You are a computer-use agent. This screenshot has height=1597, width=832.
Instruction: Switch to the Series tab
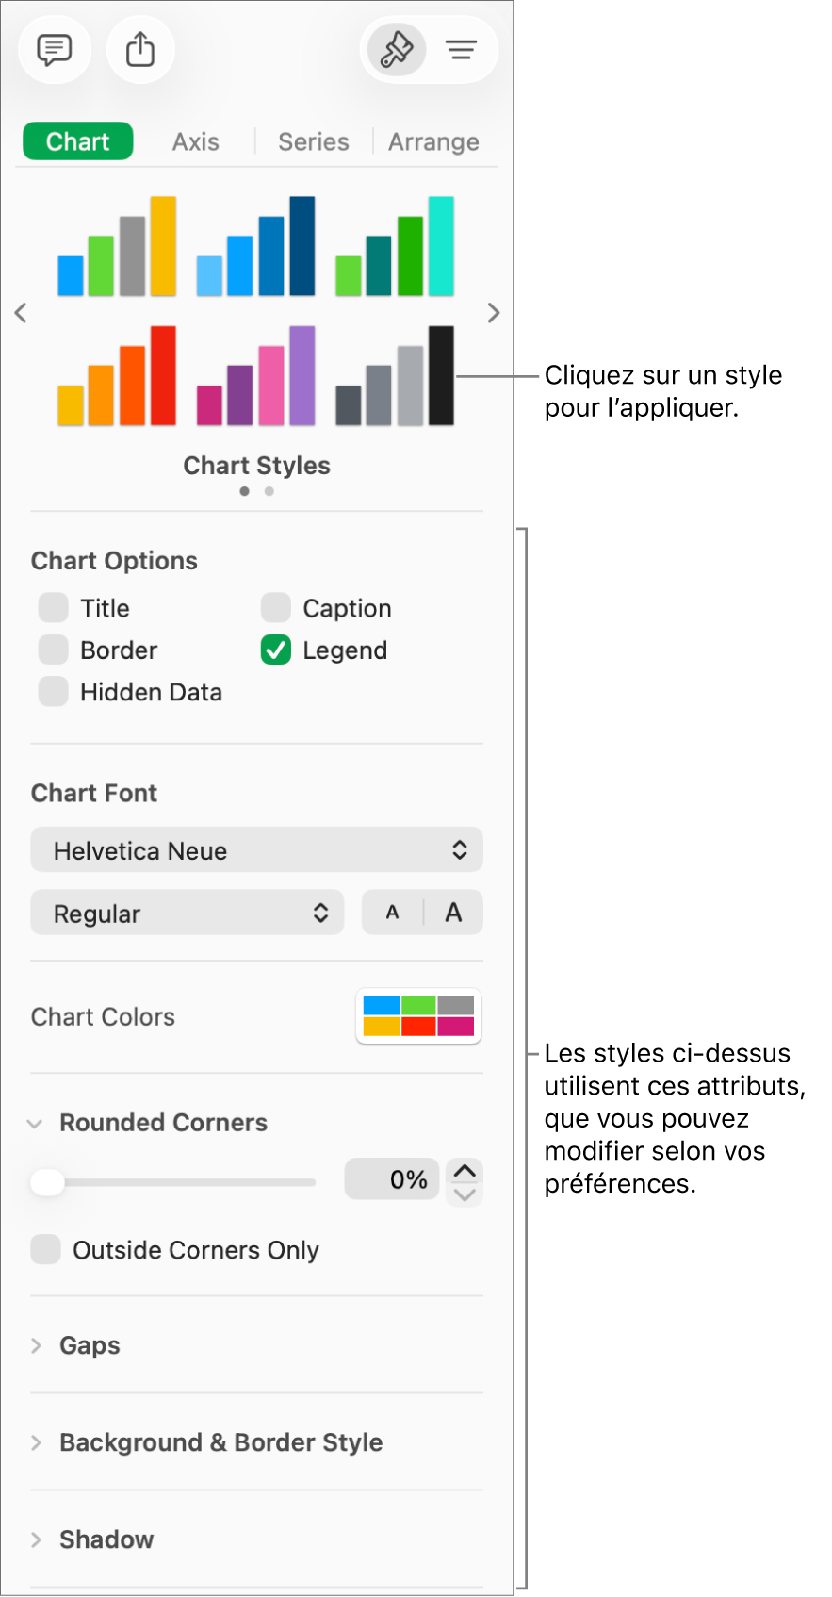(x=313, y=140)
